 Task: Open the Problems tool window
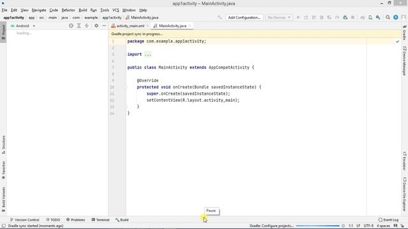pos(76,219)
